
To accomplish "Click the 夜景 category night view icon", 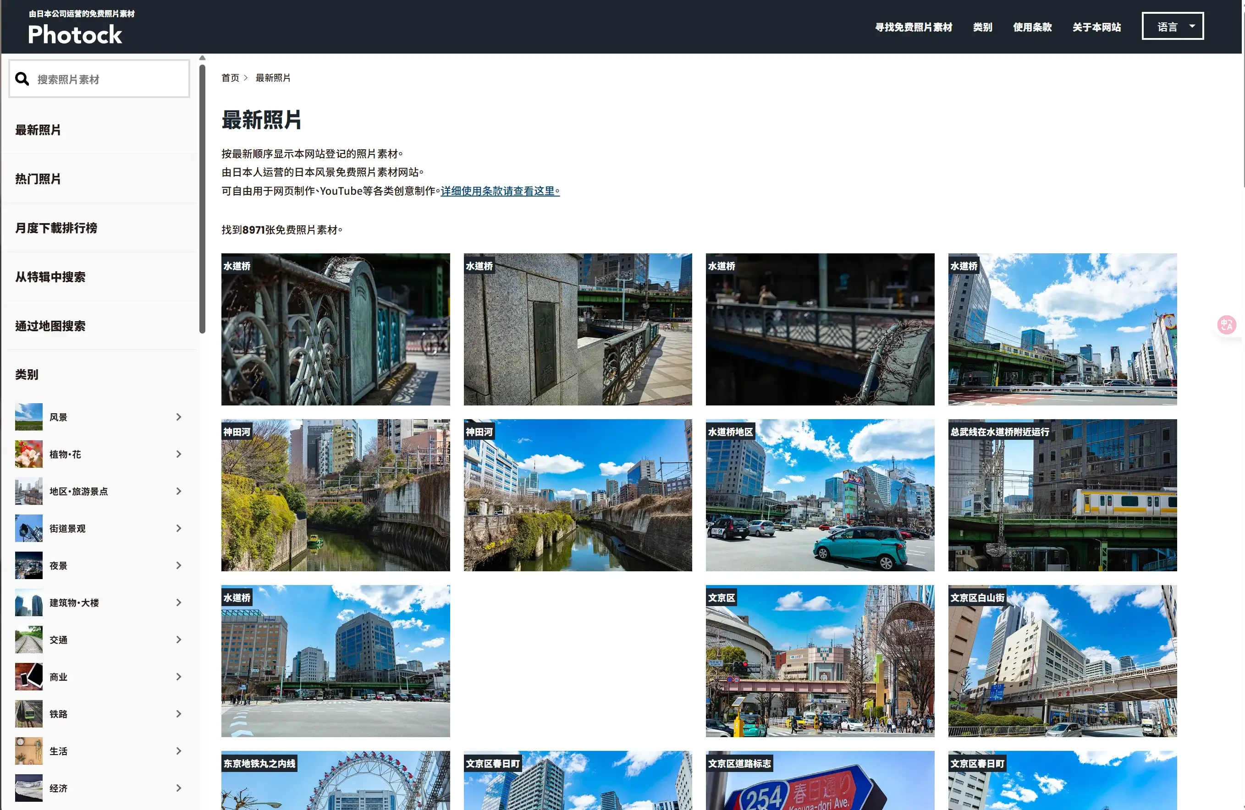I will [x=29, y=565].
